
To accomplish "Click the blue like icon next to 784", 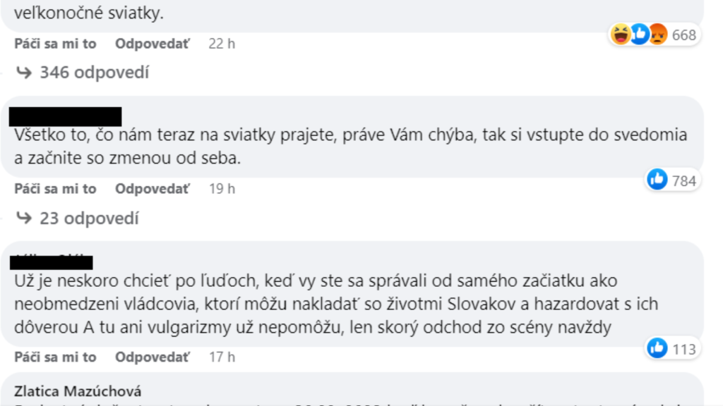I will tap(657, 180).
